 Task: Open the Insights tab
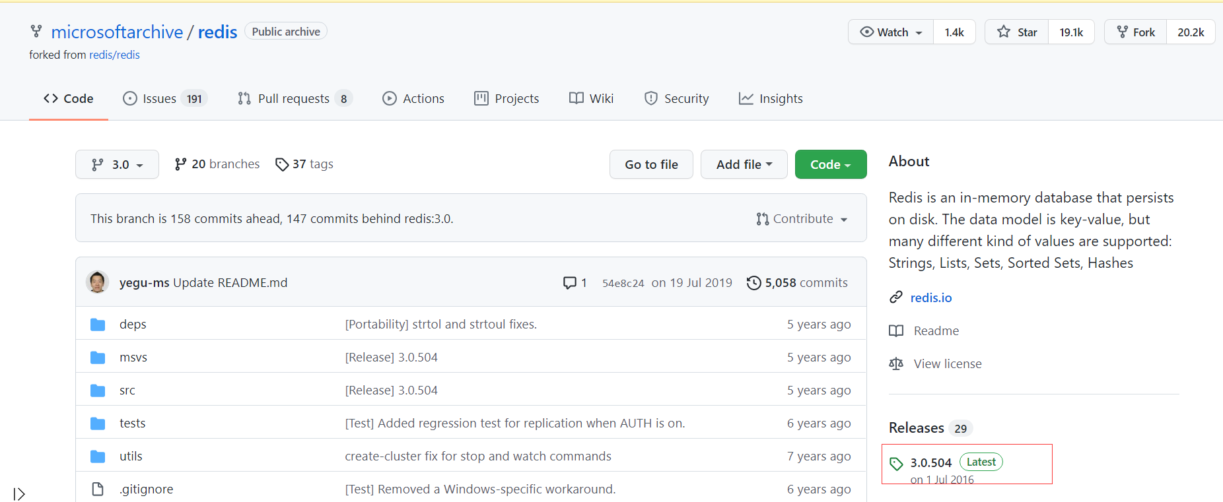click(771, 98)
